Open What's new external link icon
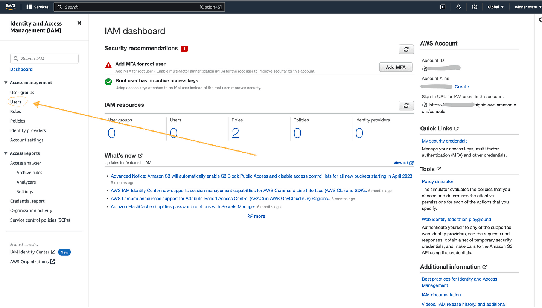This screenshot has width=542, height=308. click(x=140, y=155)
